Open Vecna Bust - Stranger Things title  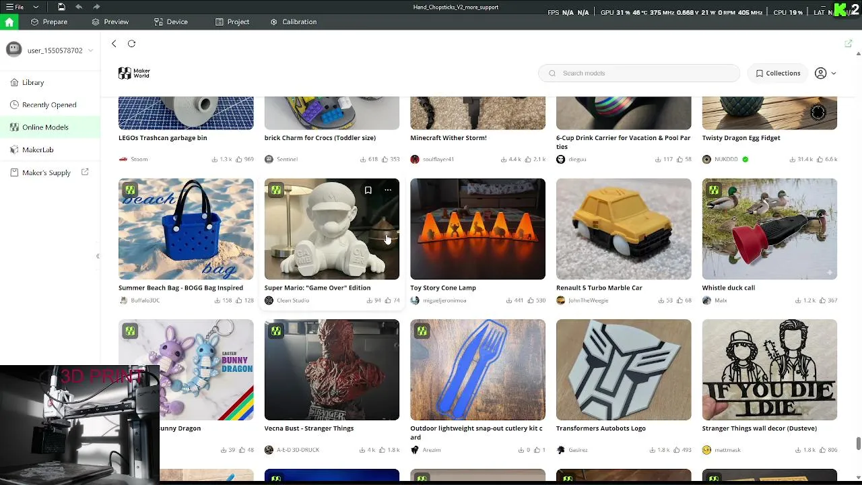click(309, 428)
